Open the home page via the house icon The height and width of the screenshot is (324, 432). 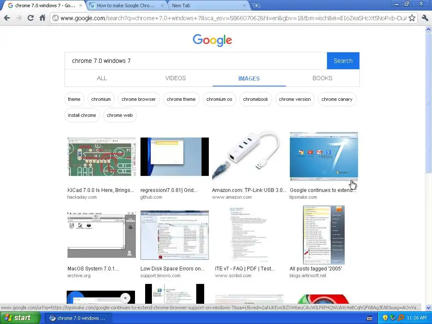click(x=42, y=18)
